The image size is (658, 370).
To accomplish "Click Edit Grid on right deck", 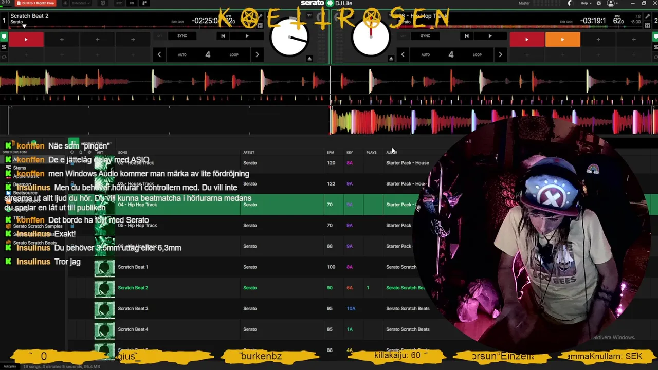I will [x=566, y=22].
